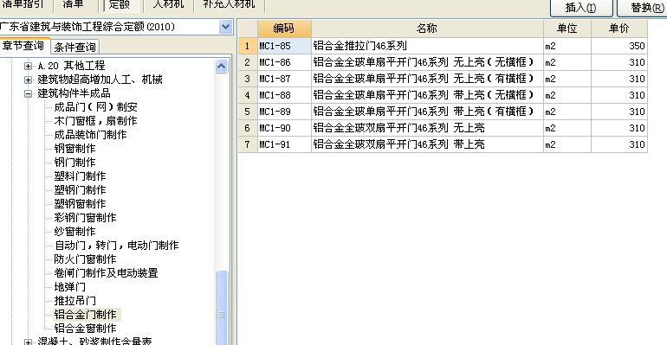Screen dimensions: 667x345
Task: Click the 单价 column header
Action: point(619,29)
